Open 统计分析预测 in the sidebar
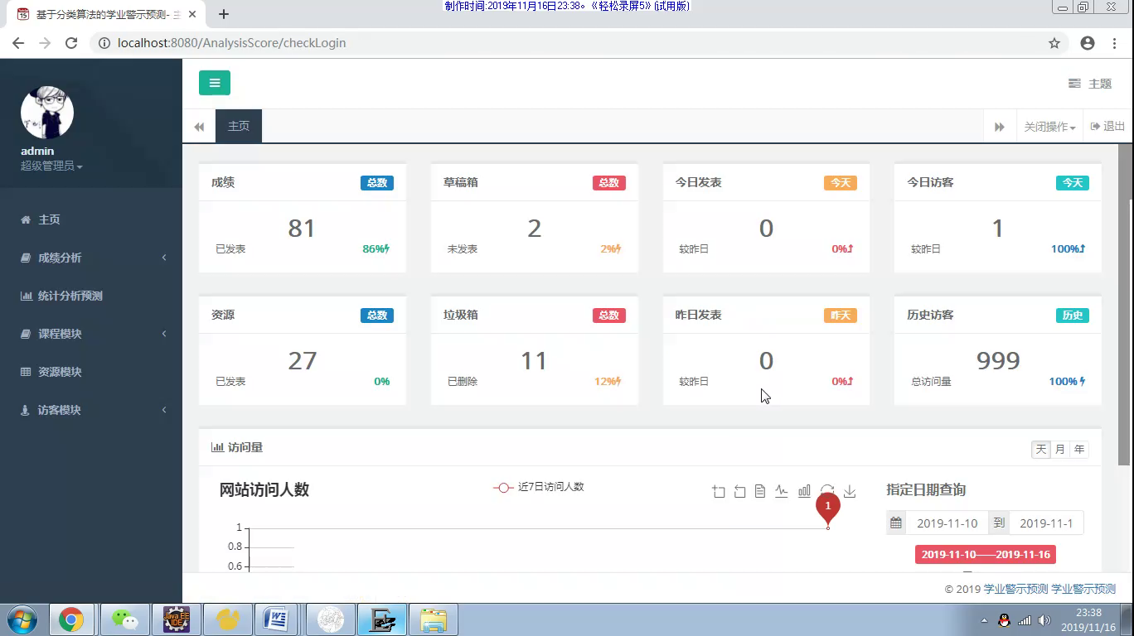Viewport: 1134px width, 636px height. (91, 296)
